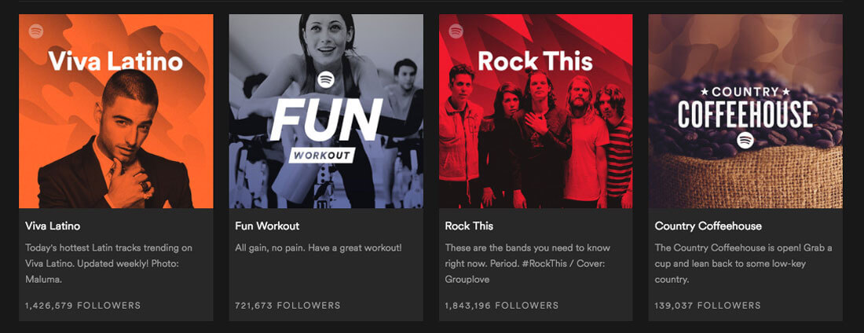Click the Country Coffeehouse playlist title

708,226
